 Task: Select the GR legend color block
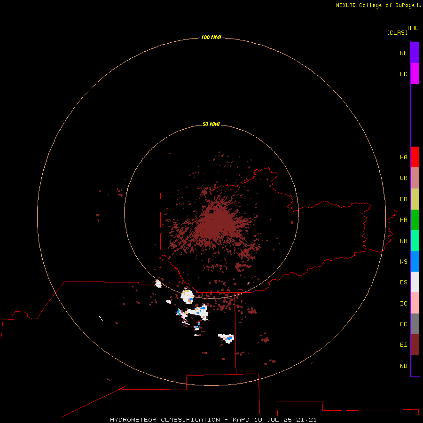point(415,178)
